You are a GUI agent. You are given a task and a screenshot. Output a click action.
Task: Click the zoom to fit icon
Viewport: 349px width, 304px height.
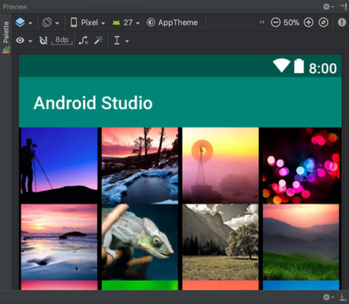tap(323, 22)
